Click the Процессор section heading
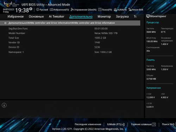176x132 pixels. click(152, 23)
